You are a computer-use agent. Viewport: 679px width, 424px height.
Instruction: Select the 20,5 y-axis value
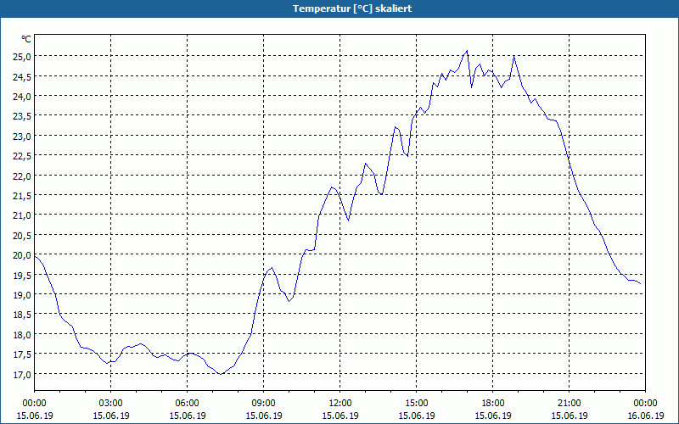point(22,235)
